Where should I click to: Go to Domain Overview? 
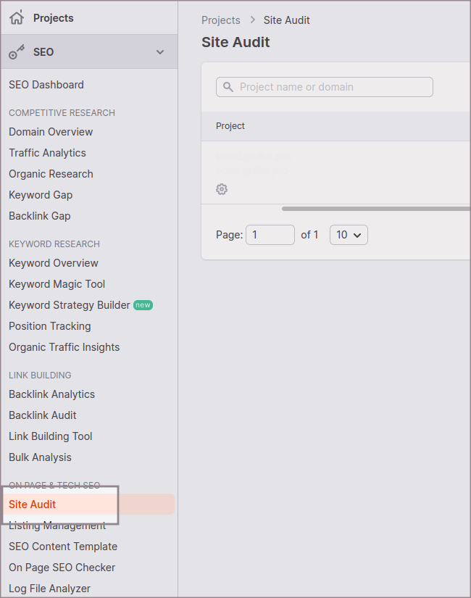coord(51,132)
